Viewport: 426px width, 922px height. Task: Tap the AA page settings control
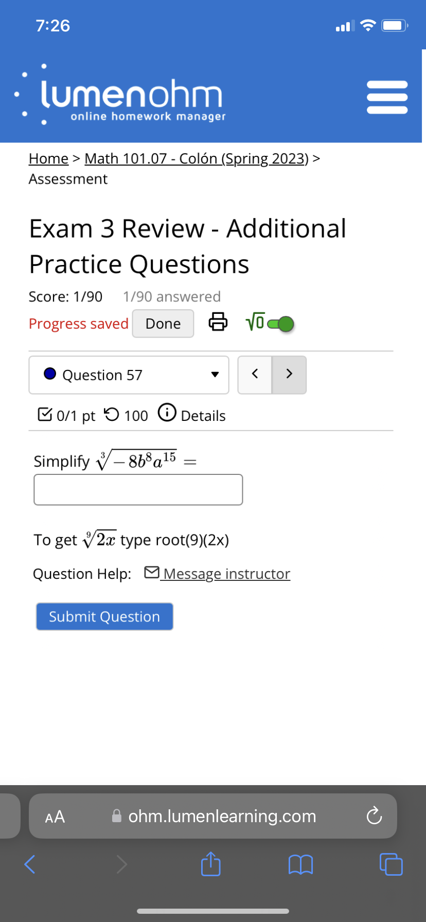55,816
